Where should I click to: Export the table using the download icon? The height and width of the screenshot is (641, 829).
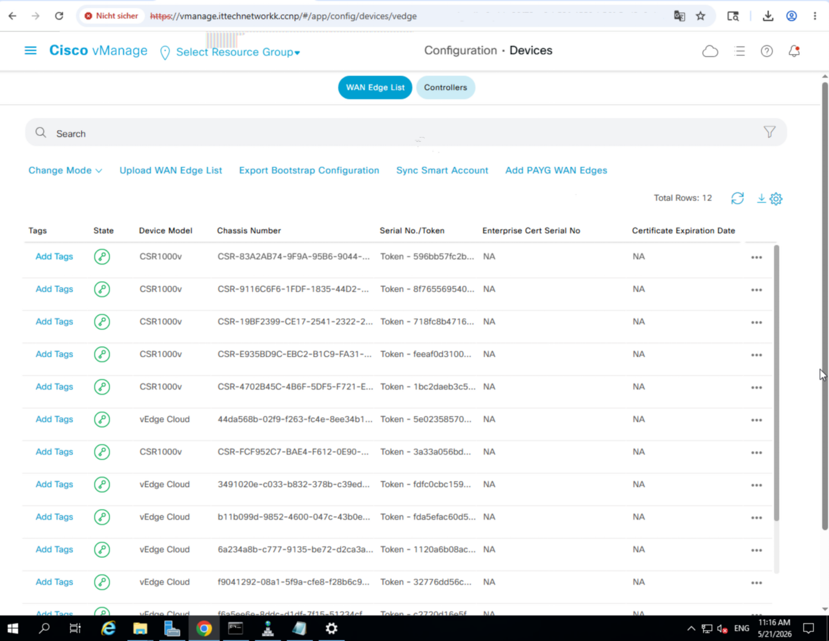pos(761,198)
